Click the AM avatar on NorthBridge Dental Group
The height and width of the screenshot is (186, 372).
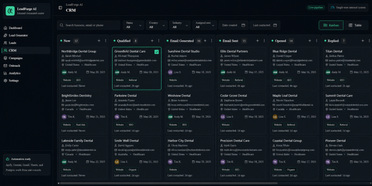pos(64,72)
